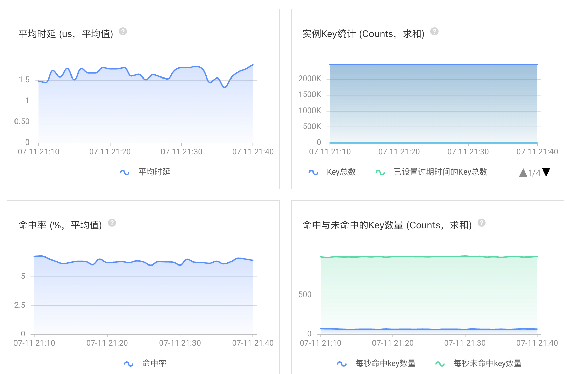This screenshot has width=567, height=374.
Task: Click 07-11 21:20 tick on 平均时延 chart
Action: coord(110,152)
